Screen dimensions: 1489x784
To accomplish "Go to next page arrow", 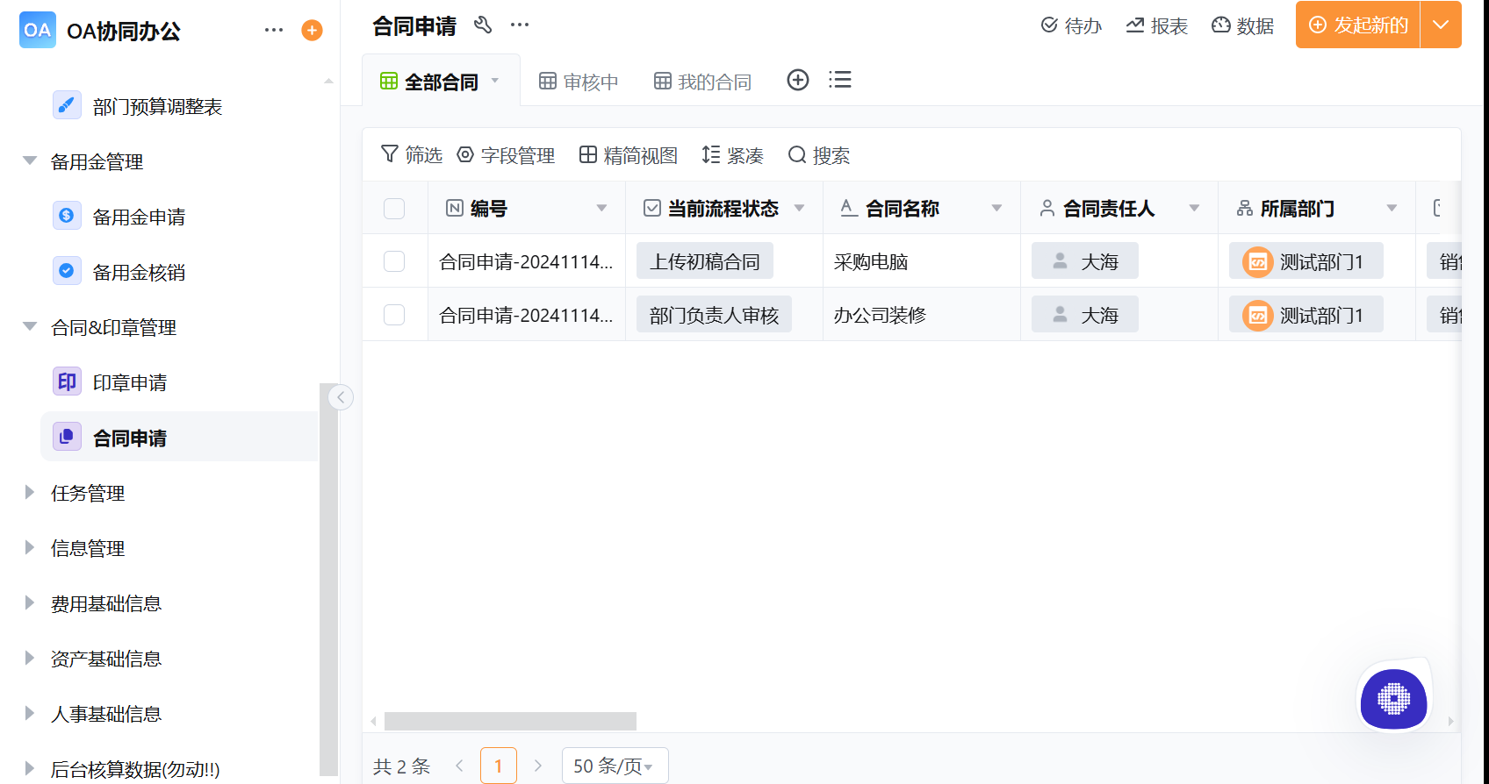I will coord(538,766).
